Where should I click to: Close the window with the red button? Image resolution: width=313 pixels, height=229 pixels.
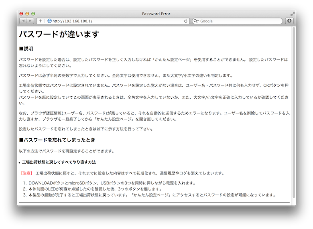[21, 14]
